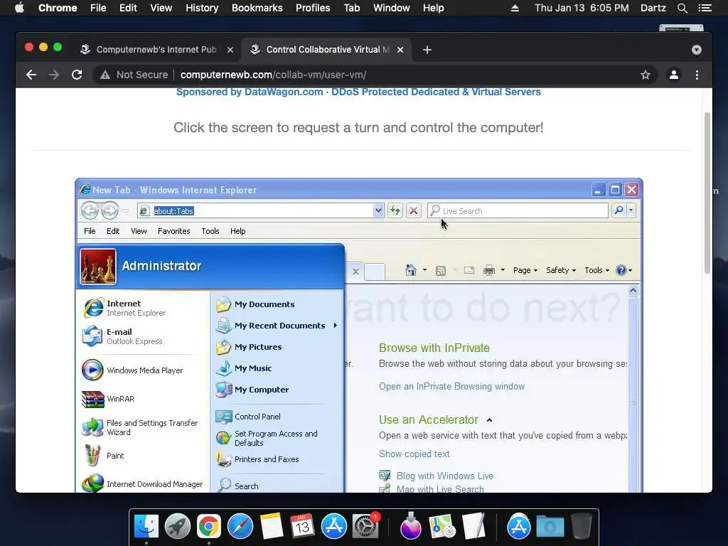Click Open an InPrivate Browsing window link

click(x=451, y=386)
